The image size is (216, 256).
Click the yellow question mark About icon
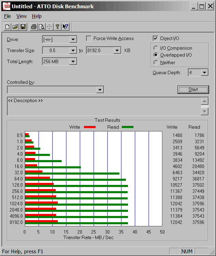coord(57,27)
